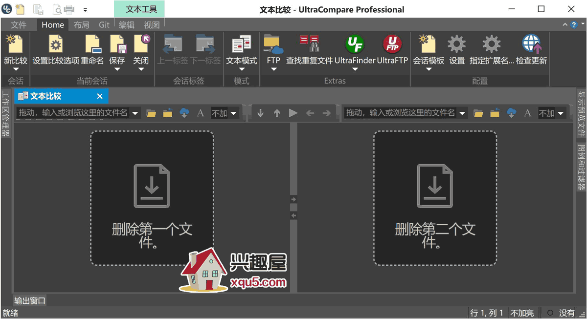Go to next session tab (下一标签)
The height and width of the screenshot is (319, 587).
pos(205,44)
